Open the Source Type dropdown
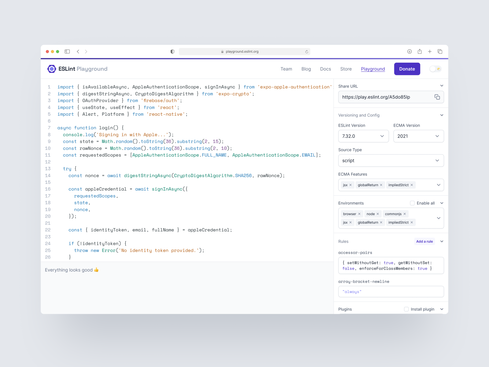Viewport: 489px width, 367px height. (391, 160)
